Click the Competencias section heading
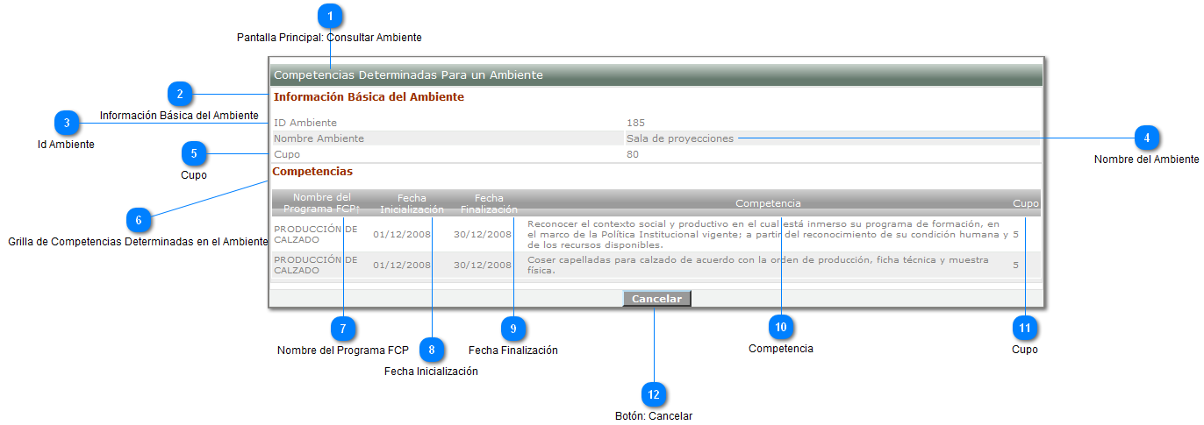 (313, 172)
